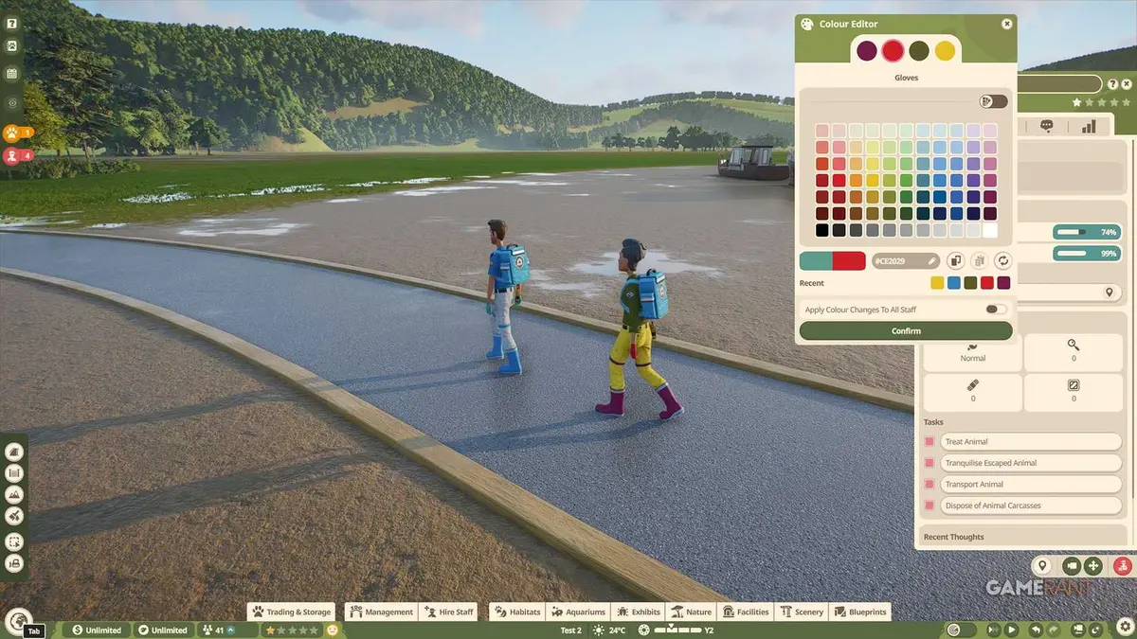Open the Facilities menu
This screenshot has height=639, width=1137.
(746, 612)
